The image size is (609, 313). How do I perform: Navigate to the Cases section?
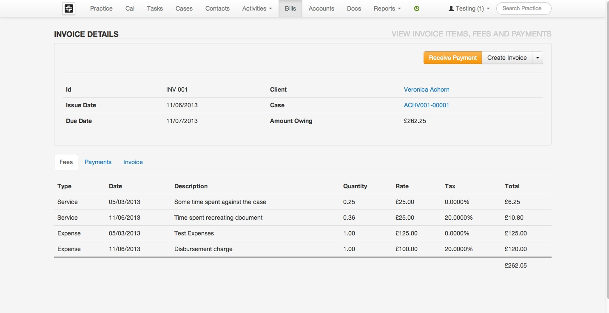click(x=184, y=8)
